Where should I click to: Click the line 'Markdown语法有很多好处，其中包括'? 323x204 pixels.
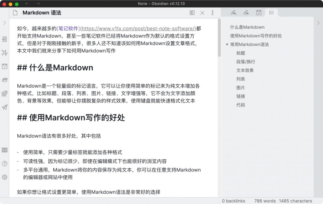[59, 136]
